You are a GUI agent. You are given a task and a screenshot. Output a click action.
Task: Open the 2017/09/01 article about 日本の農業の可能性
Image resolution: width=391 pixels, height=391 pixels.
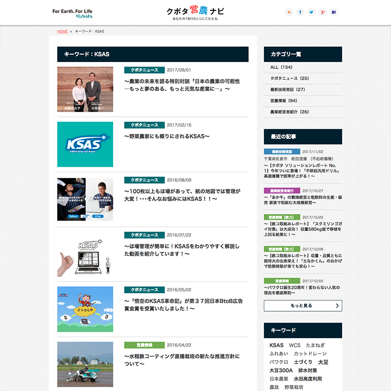pos(182,85)
